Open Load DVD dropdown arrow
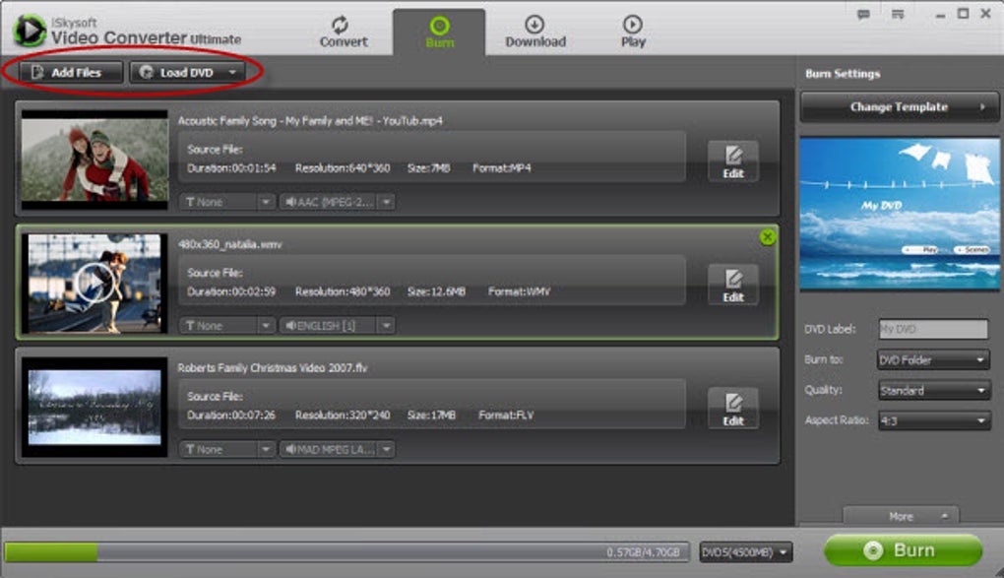The image size is (1004, 578). click(x=232, y=73)
